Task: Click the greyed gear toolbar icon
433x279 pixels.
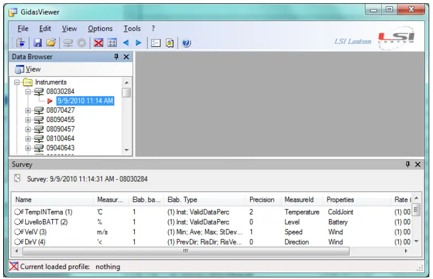Action: coord(81,43)
